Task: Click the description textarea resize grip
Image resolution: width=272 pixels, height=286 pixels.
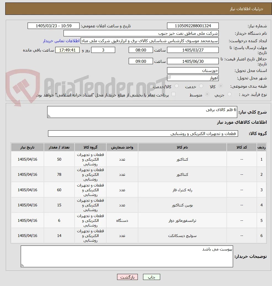Action: pyautogui.click(x=49, y=116)
